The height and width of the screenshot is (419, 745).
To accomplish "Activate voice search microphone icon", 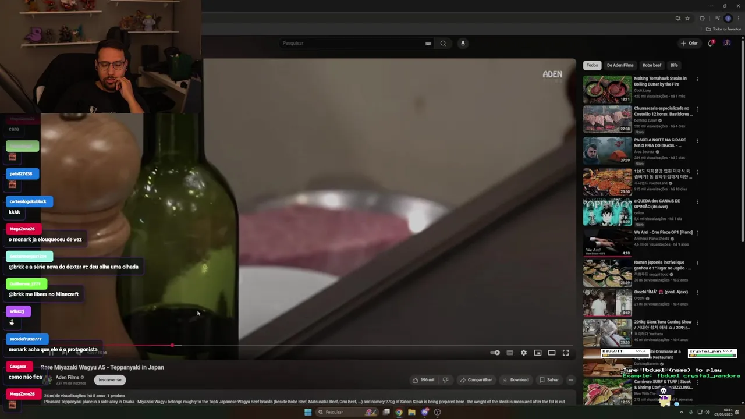I will [x=463, y=43].
